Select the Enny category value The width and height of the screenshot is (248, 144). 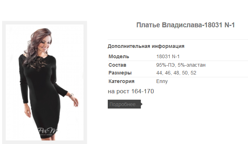click(162, 82)
